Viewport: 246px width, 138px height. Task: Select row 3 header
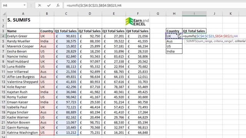[x=3, y=31]
